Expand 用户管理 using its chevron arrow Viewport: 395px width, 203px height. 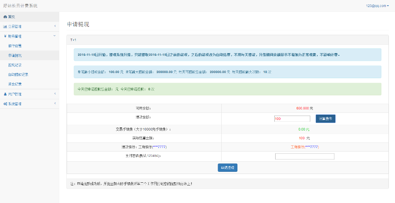[55, 94]
